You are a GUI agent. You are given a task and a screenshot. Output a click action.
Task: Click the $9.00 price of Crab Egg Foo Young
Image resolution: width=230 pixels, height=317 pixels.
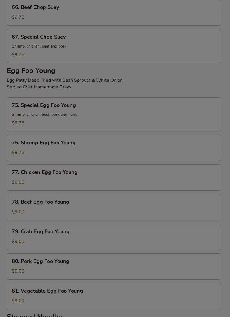tap(18, 241)
